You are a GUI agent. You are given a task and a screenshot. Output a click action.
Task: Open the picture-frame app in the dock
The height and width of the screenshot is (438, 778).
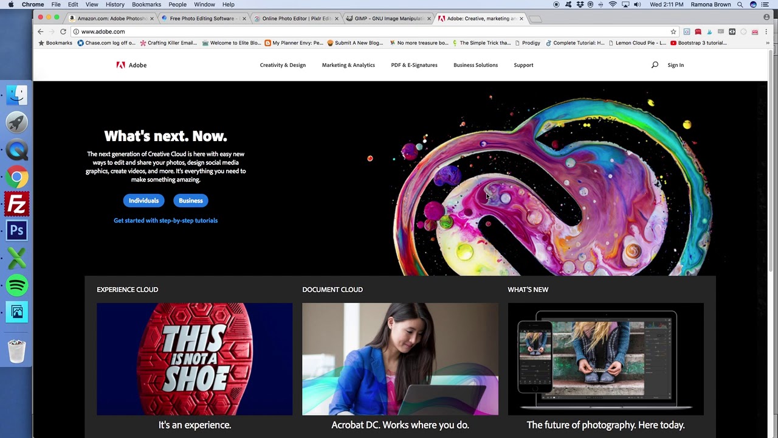click(x=17, y=312)
